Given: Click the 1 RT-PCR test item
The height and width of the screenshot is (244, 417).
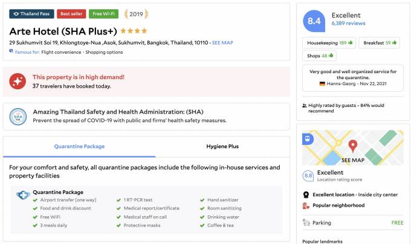Looking at the screenshot, I should 138,200.
